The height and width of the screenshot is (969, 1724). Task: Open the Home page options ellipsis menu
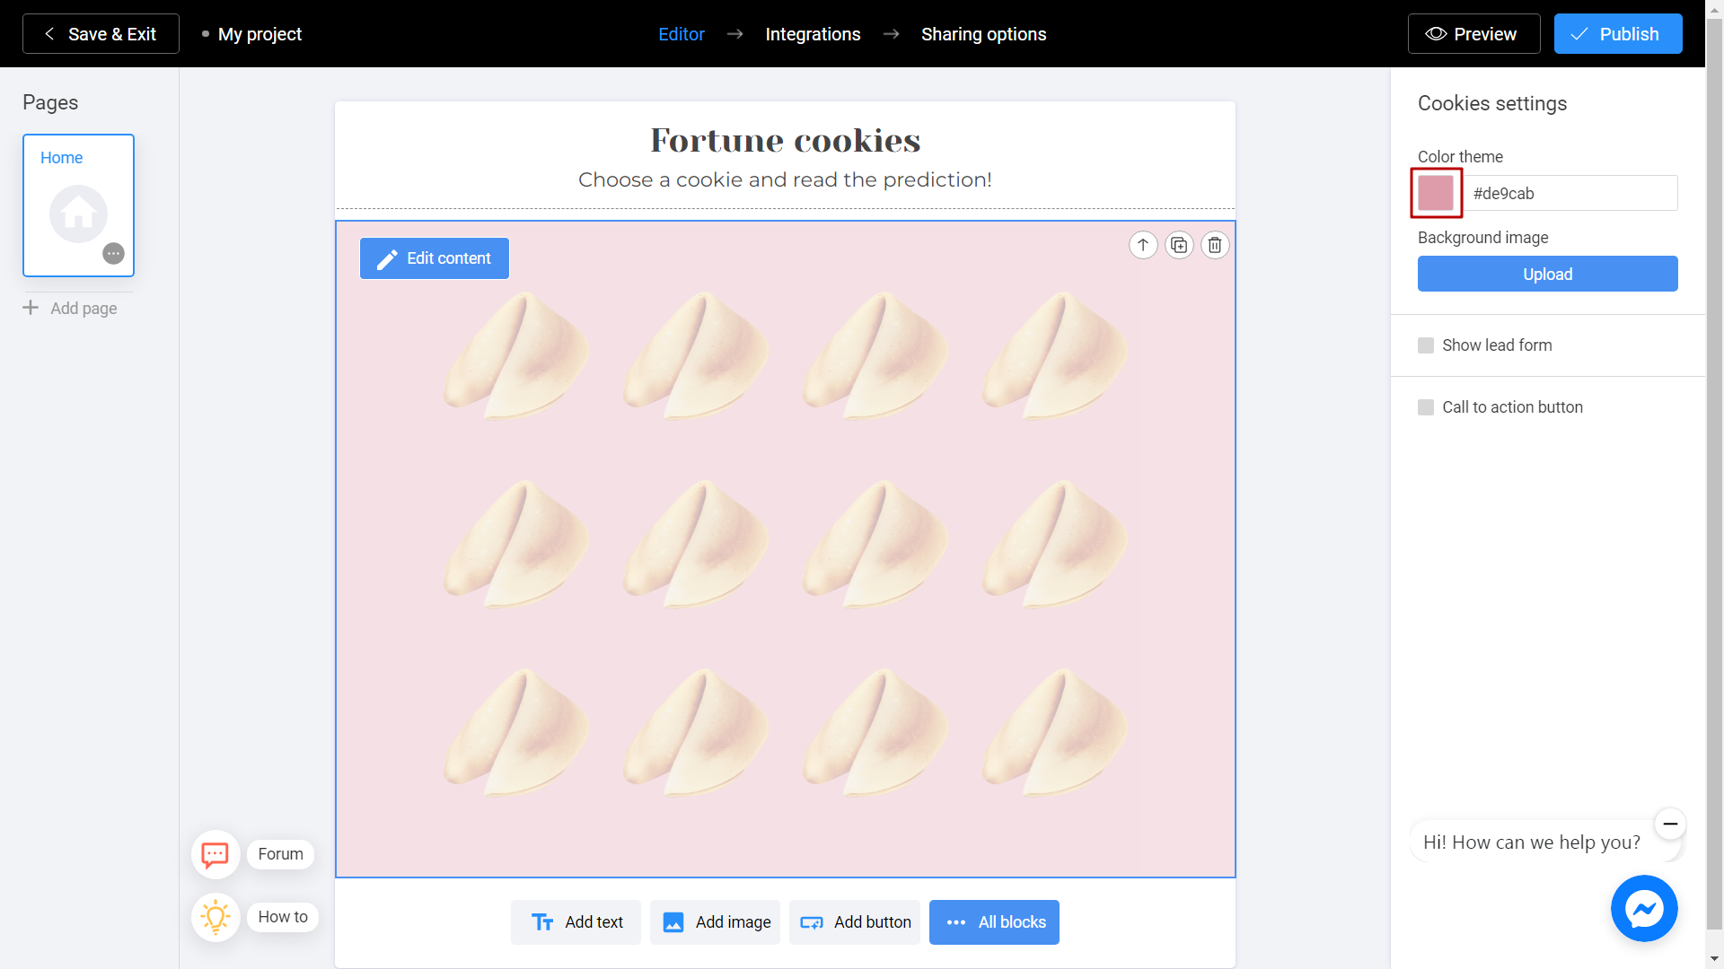(x=113, y=253)
